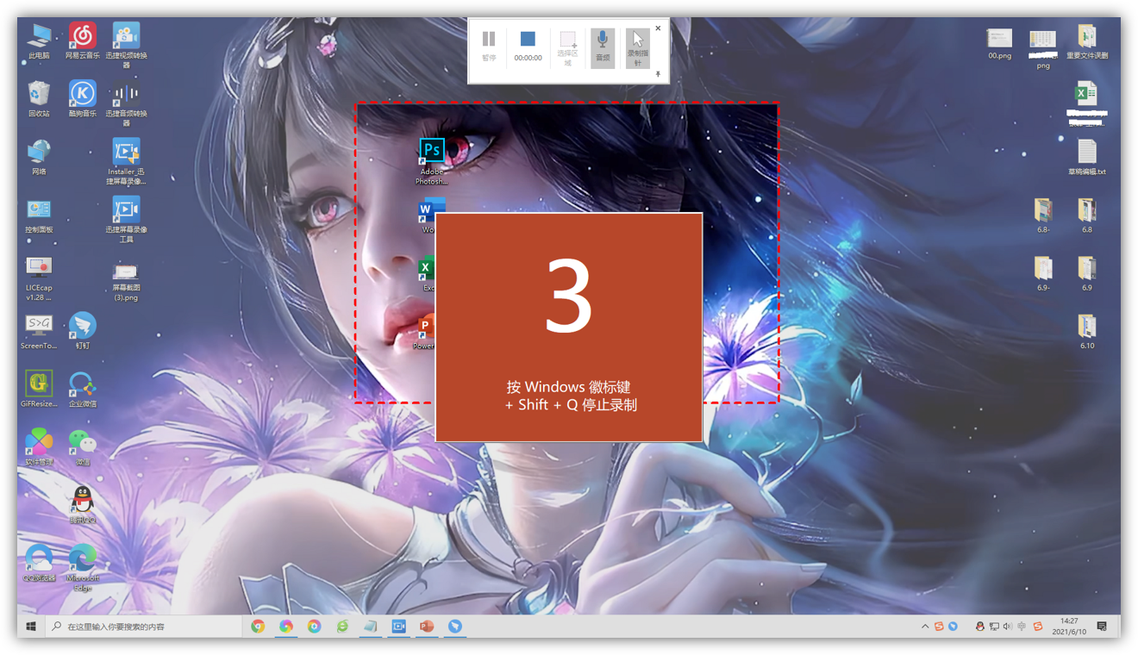The width and height of the screenshot is (1138, 655).
Task: Select the Word desktop shortcut
Action: [x=430, y=215]
